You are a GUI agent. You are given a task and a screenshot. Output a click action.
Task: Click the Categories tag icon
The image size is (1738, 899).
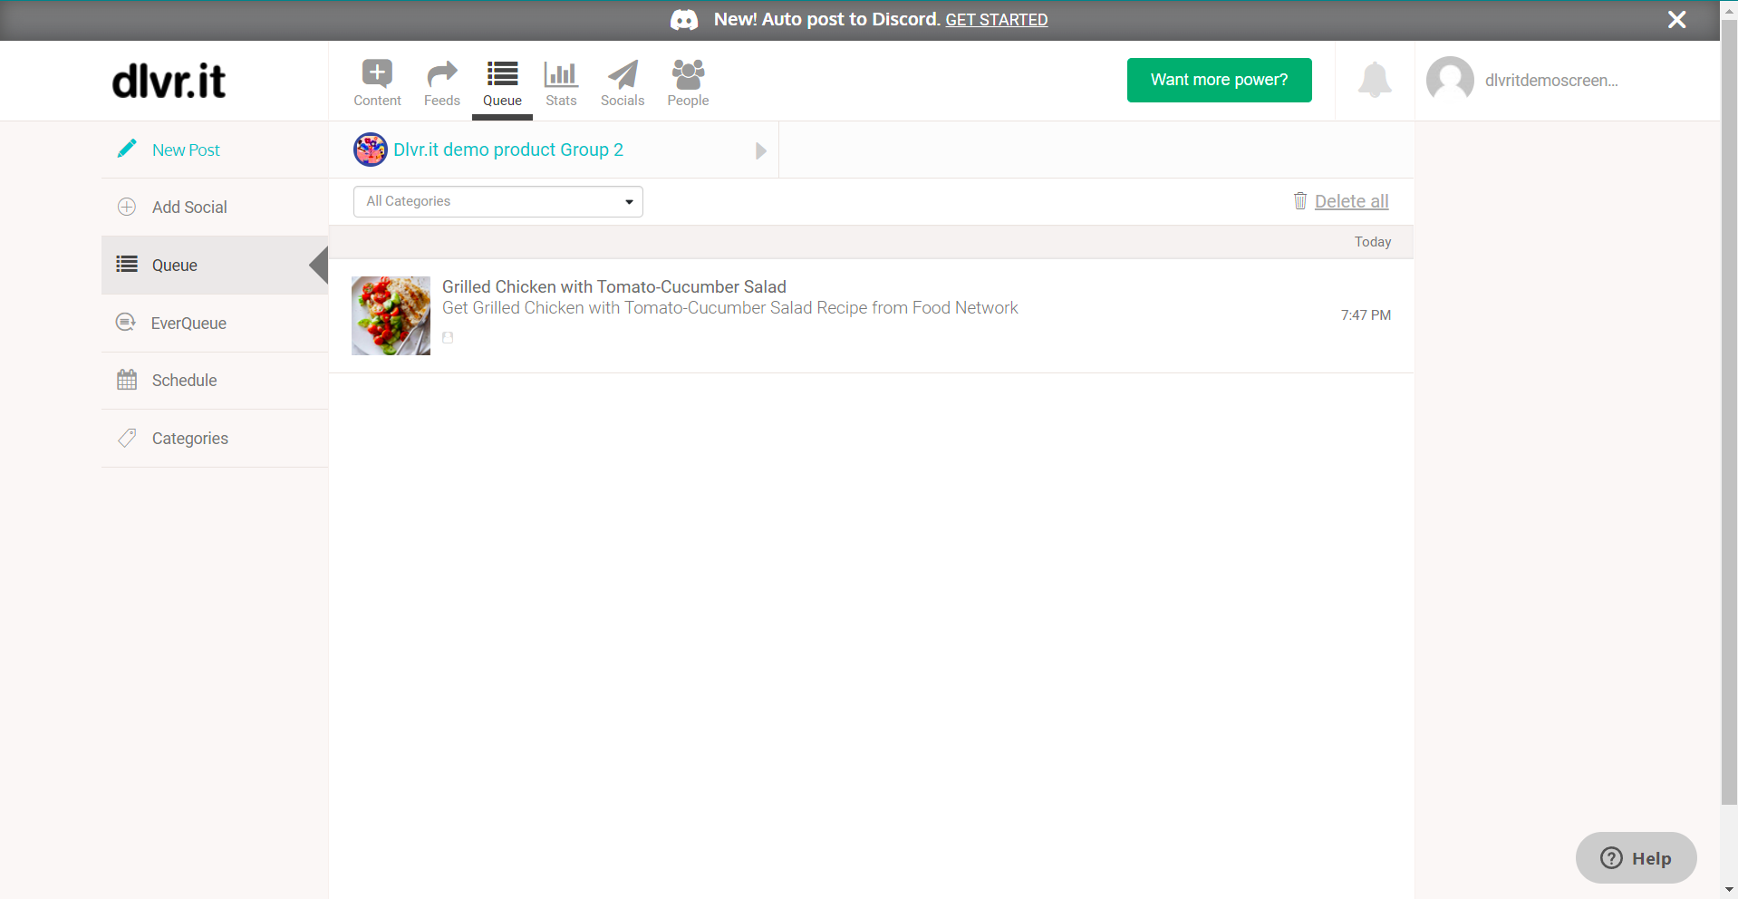point(127,438)
